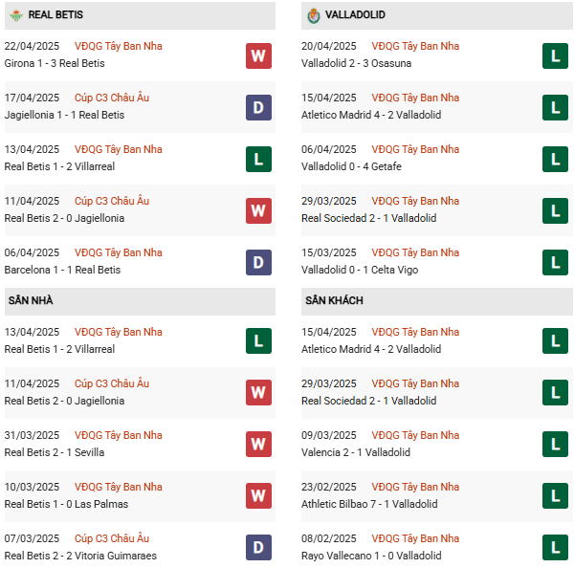Open VĐQG Tây Ban Nha link dated 20/04/2025
Viewport: 574px width, 568px height.
pyautogui.click(x=411, y=46)
